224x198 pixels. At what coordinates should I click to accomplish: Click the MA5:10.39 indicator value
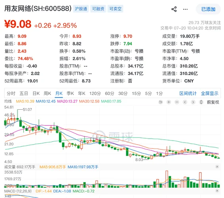(x=25, y=101)
